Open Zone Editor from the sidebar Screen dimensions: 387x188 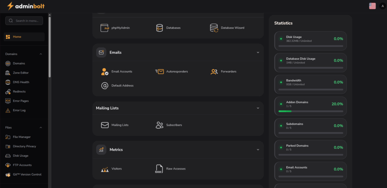[x=20, y=73]
